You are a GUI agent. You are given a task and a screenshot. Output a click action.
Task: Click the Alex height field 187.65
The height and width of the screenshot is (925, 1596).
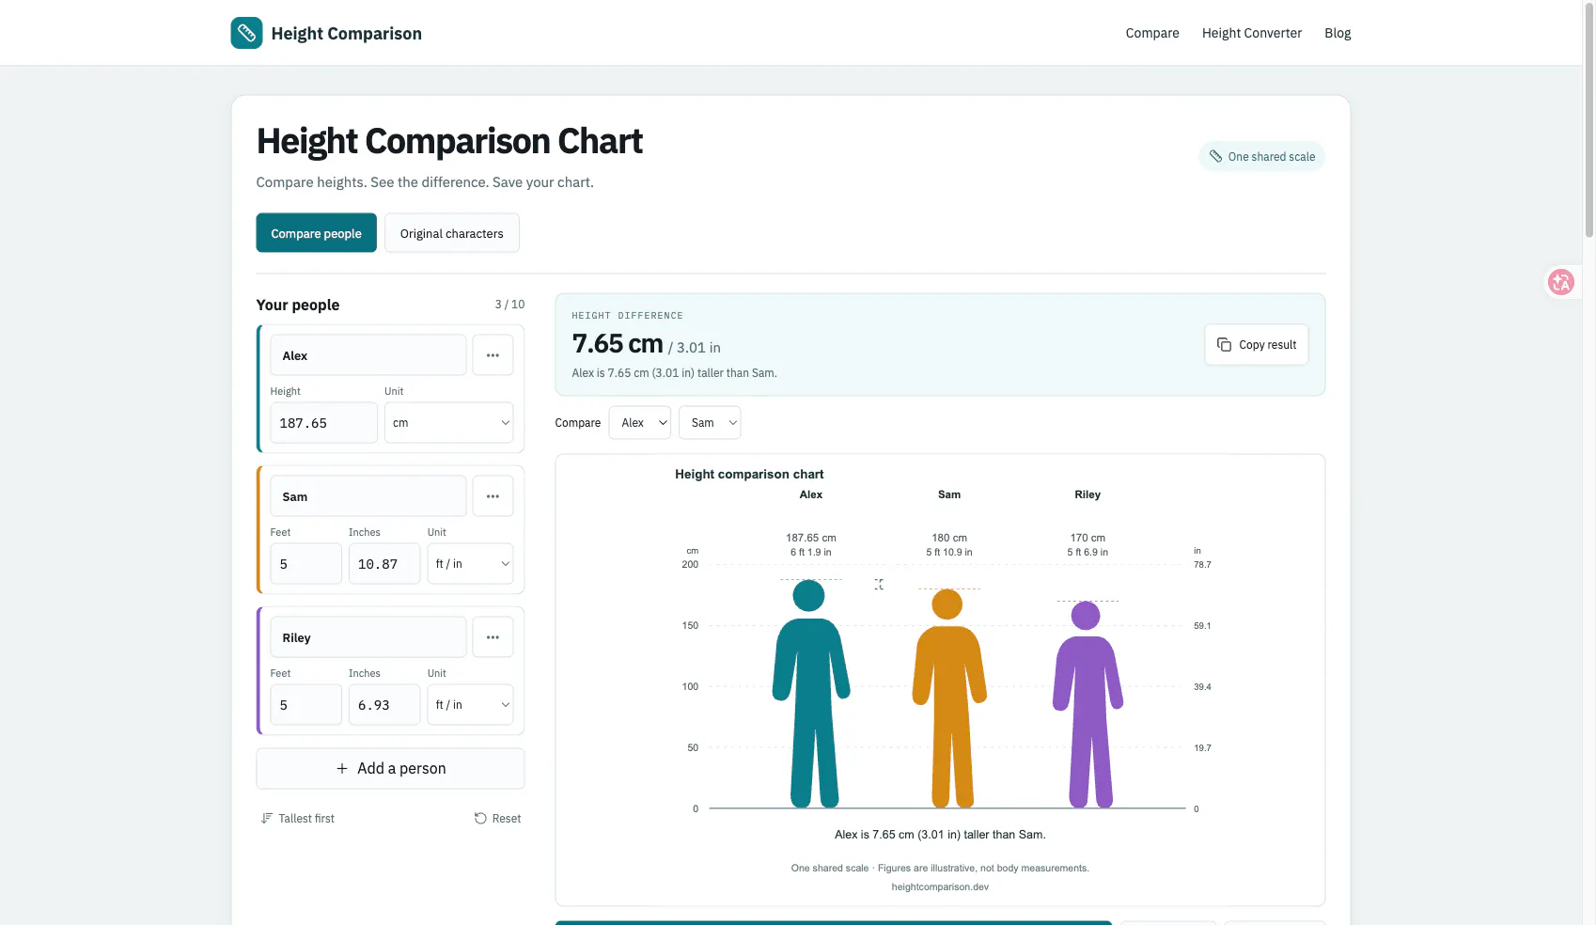pyautogui.click(x=324, y=423)
